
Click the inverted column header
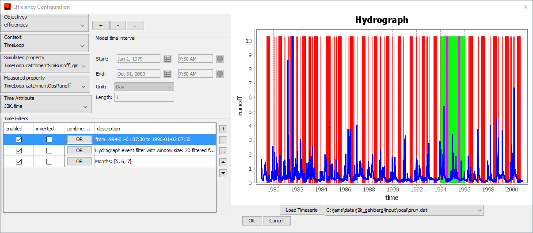[49, 129]
